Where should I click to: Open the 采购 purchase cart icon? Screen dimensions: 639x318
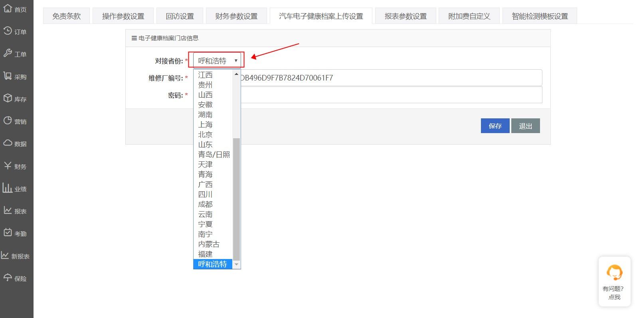pos(8,76)
